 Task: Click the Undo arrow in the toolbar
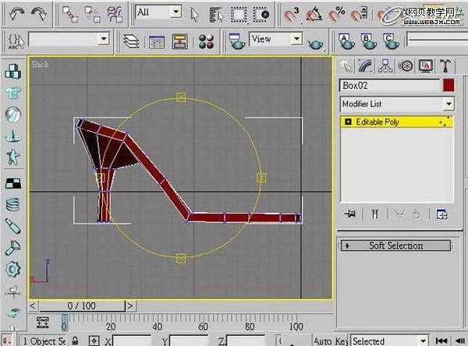[x=16, y=14]
